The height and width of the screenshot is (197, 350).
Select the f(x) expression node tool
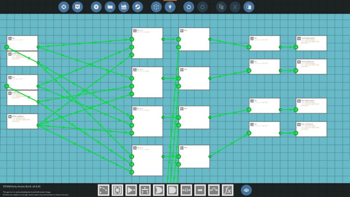tap(228, 191)
